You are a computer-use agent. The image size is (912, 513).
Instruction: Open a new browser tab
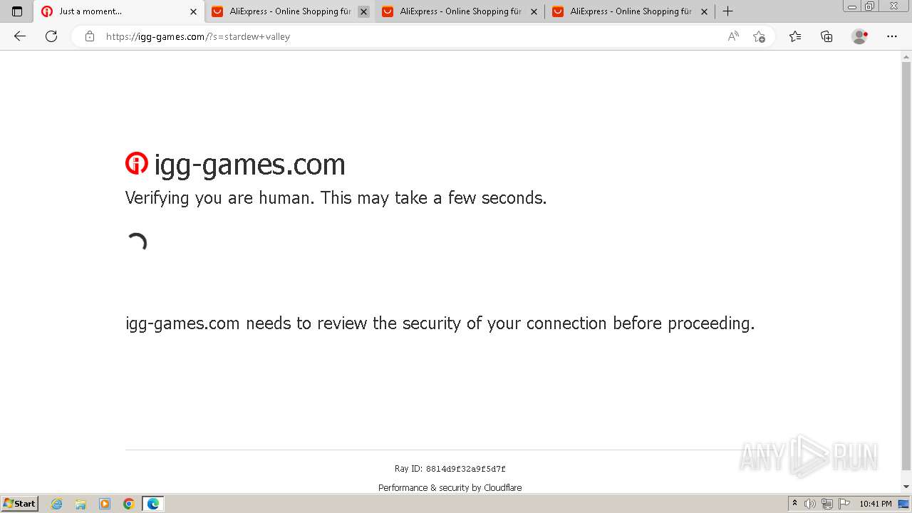click(x=727, y=11)
